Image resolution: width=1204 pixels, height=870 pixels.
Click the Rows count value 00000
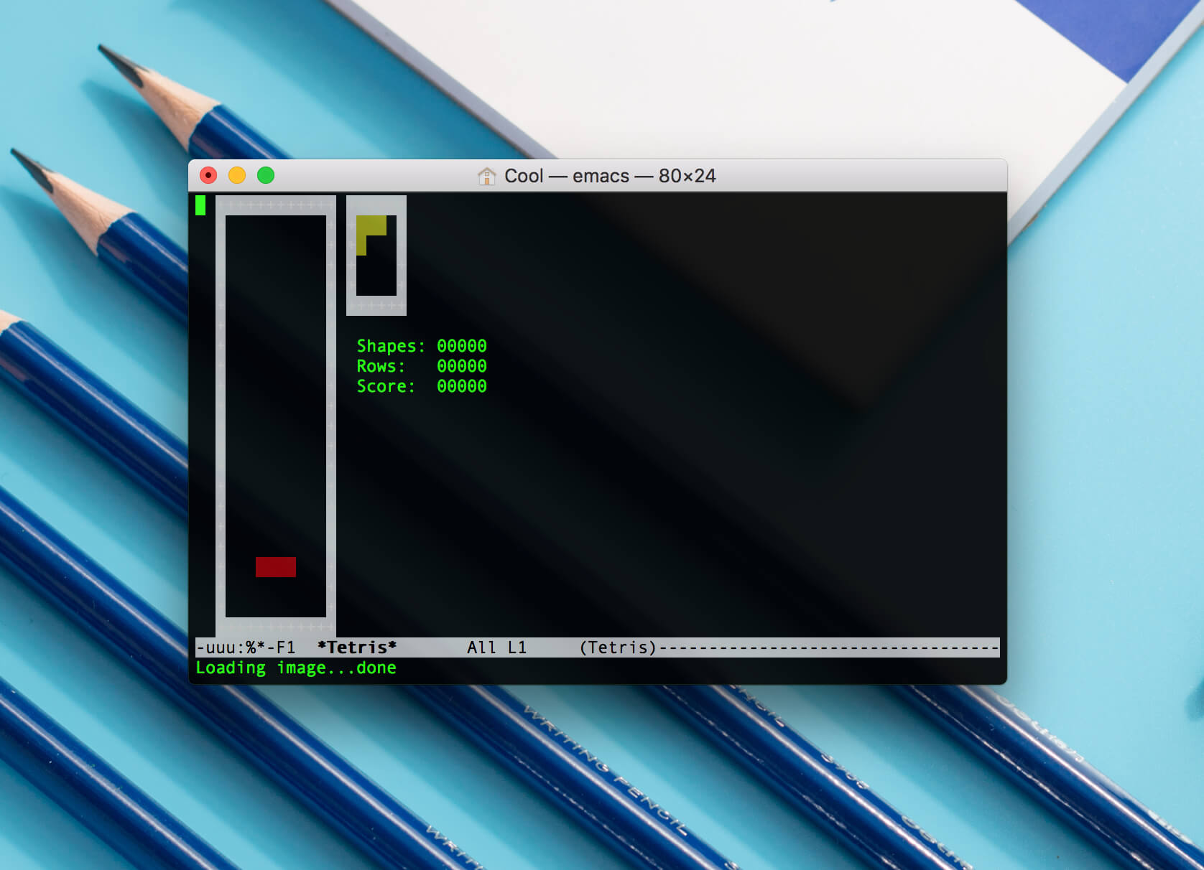click(x=462, y=366)
